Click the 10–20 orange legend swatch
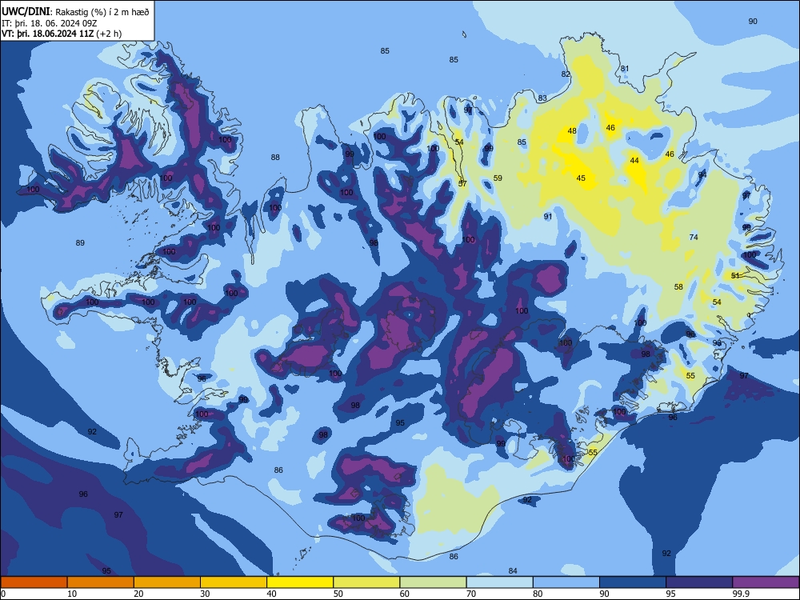800x600 pixels. [x=101, y=582]
